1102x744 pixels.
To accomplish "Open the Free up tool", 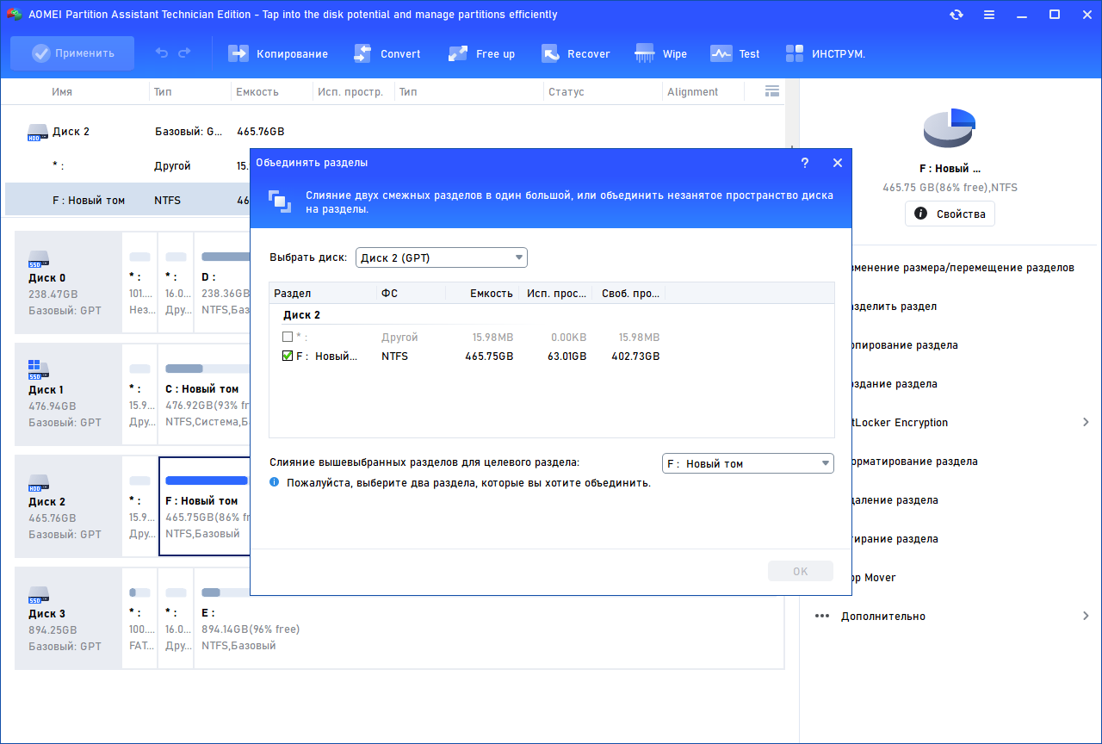I will tap(481, 53).
